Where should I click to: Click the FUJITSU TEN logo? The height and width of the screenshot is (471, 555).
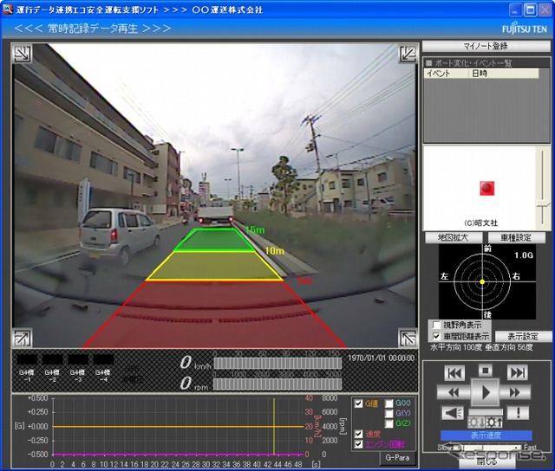pyautogui.click(x=524, y=29)
